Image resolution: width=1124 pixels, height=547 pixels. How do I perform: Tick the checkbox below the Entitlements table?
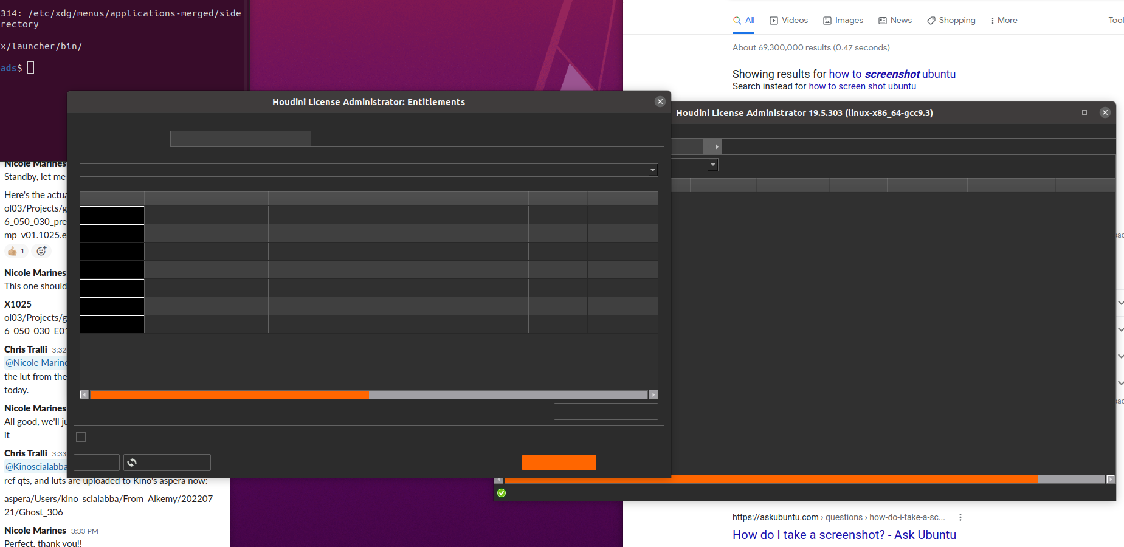coord(81,437)
